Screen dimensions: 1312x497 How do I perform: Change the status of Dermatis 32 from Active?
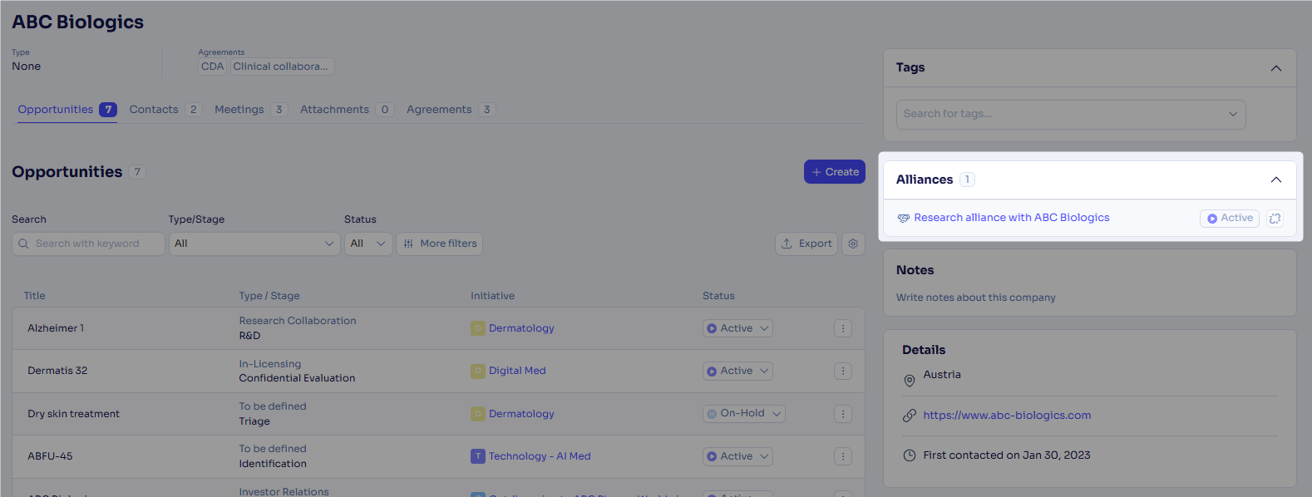pos(737,371)
